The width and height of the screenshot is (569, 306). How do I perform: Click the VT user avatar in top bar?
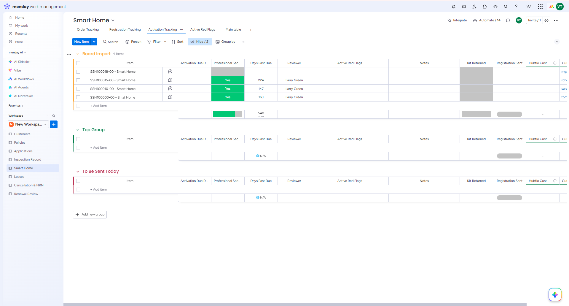560,7
